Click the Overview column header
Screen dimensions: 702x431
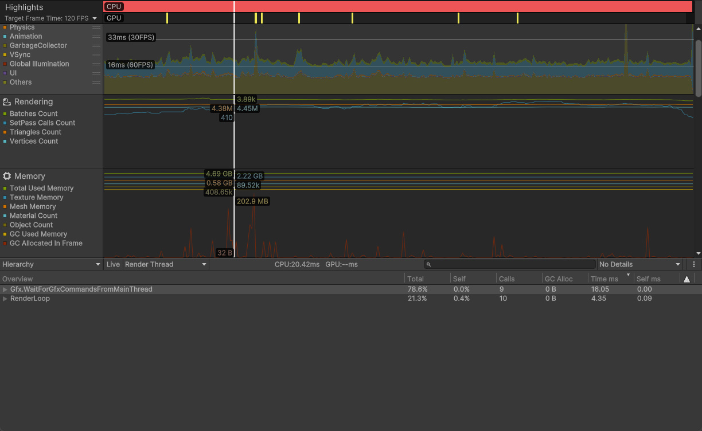click(x=202, y=279)
